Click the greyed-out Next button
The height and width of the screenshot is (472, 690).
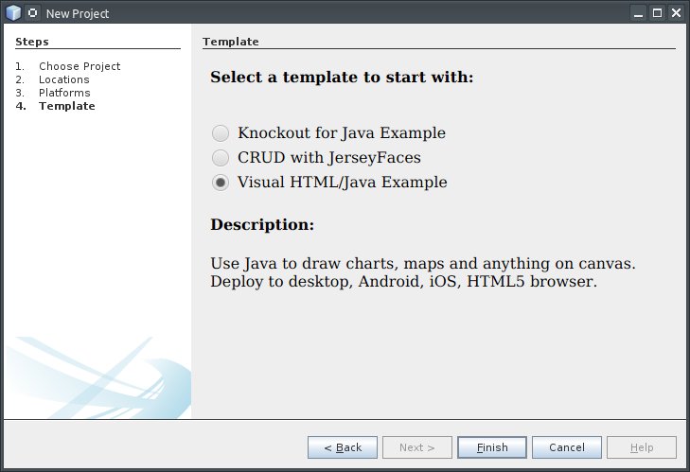tap(417, 447)
